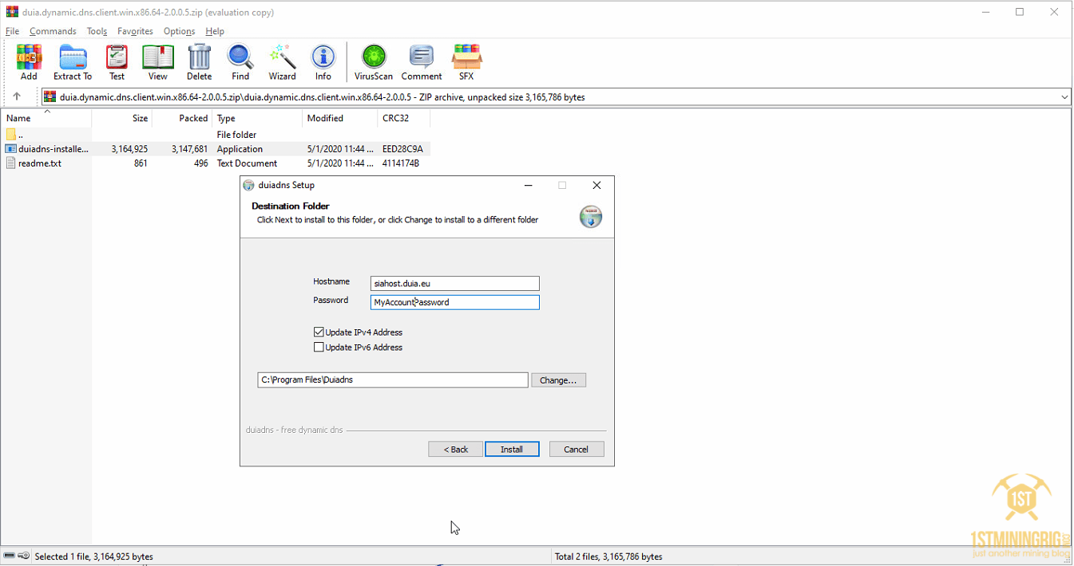
Task: Open the Tools menu
Action: point(97,31)
